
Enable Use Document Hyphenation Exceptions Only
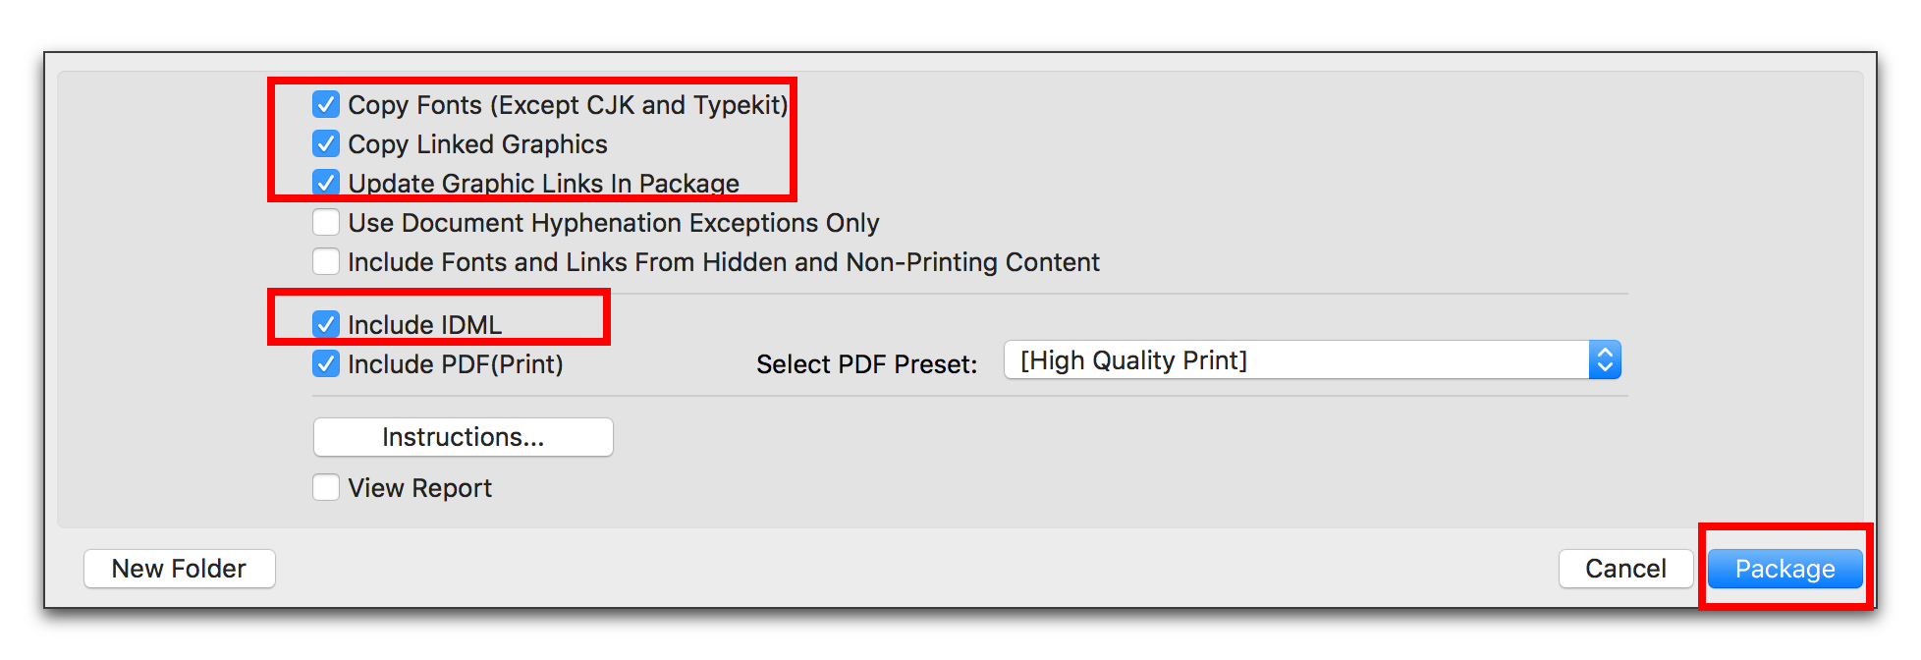pyautogui.click(x=326, y=222)
